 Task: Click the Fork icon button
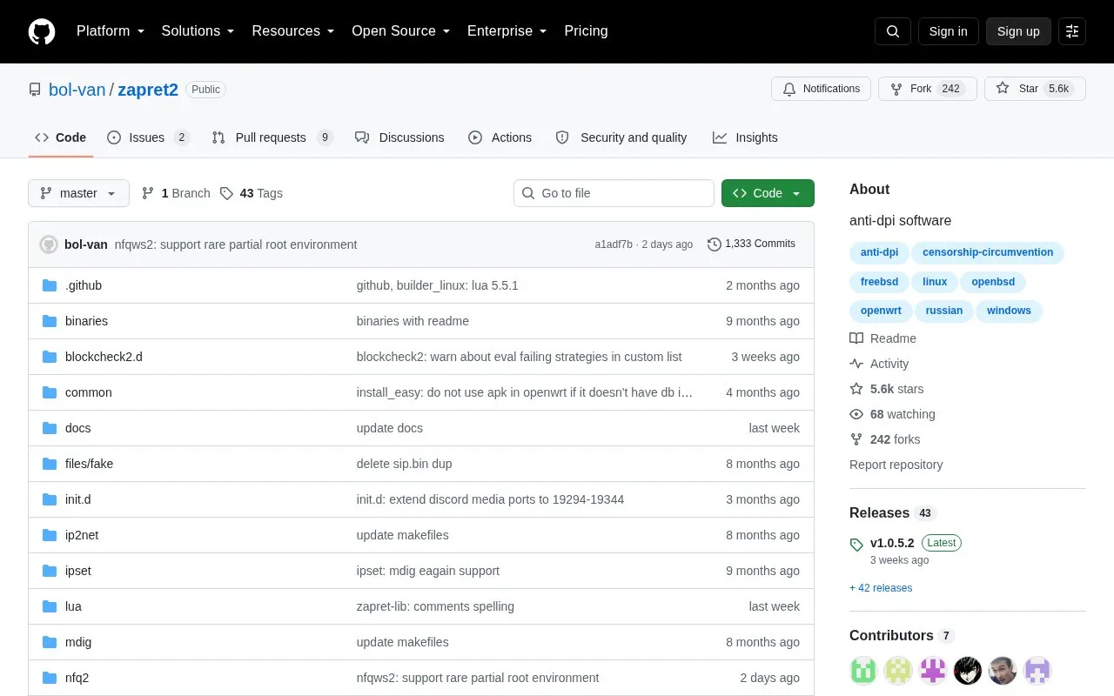pos(896,89)
